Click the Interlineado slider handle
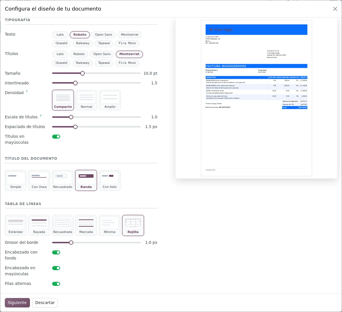 click(76, 83)
